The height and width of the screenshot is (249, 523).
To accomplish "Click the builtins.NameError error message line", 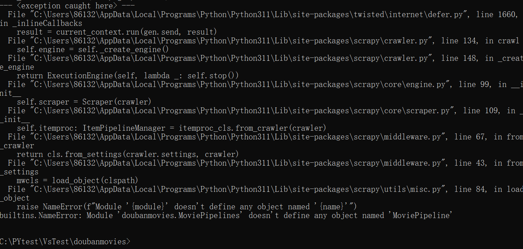I will pos(226,216).
